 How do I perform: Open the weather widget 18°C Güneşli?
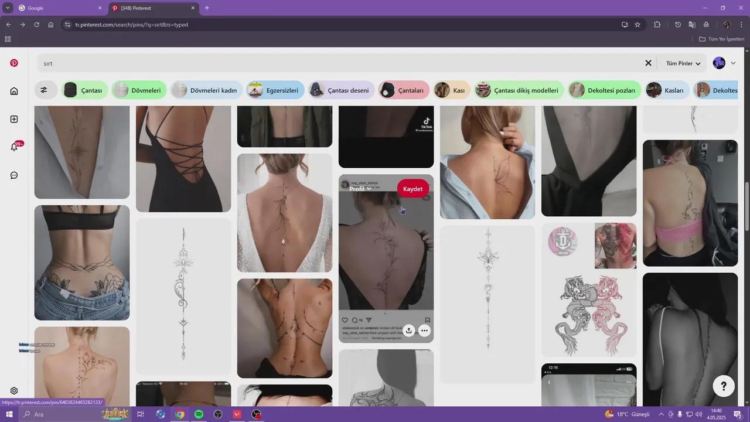[628, 414]
